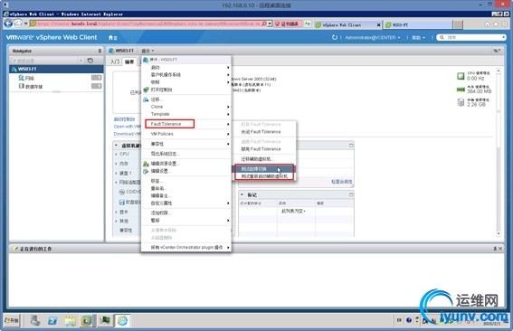Viewport: 513px width, 331px height.
Task: Select 迁移... menu entry
Action: [x=186, y=99]
